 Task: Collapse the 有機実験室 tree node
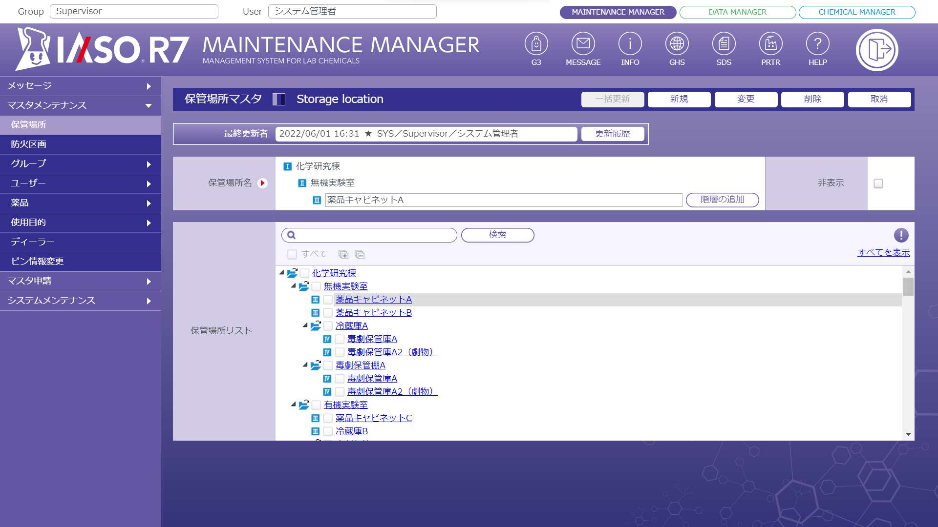293,405
